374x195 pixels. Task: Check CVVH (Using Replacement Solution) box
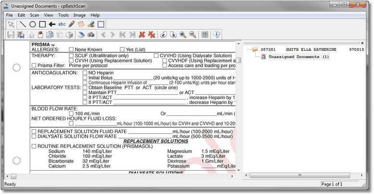[71, 61]
